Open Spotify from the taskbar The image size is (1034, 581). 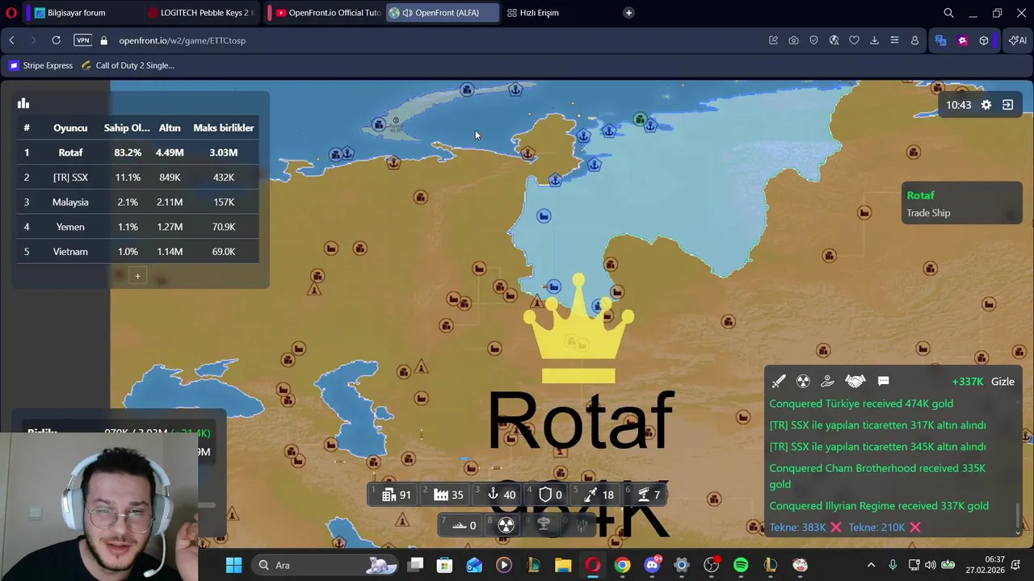741,565
